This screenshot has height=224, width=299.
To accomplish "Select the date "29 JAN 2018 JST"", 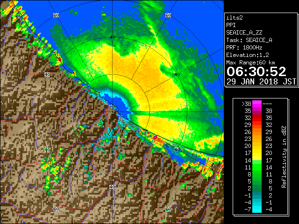I will coord(261,82).
